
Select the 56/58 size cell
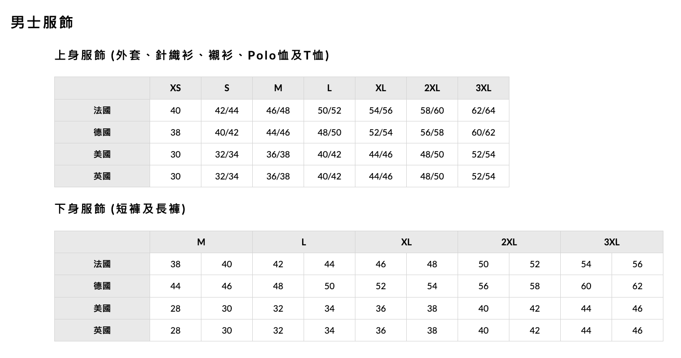click(x=432, y=133)
